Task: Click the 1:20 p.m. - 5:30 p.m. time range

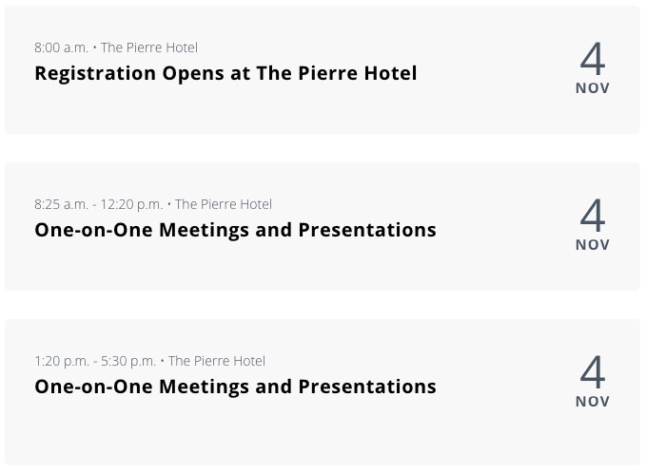Action: (94, 361)
